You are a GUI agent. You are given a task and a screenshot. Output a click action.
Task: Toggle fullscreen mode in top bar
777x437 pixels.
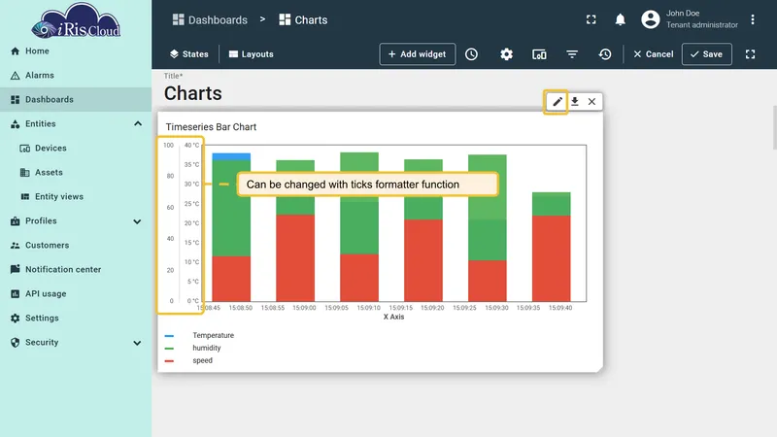pyautogui.click(x=591, y=19)
